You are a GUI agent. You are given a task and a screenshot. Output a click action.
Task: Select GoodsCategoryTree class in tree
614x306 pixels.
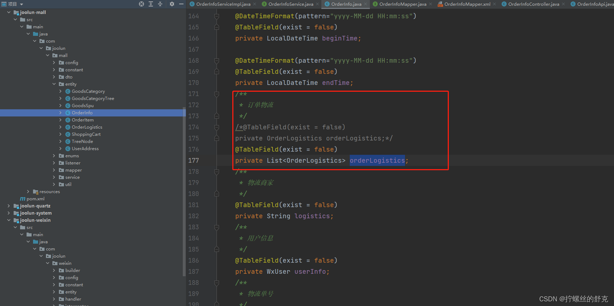(93, 99)
